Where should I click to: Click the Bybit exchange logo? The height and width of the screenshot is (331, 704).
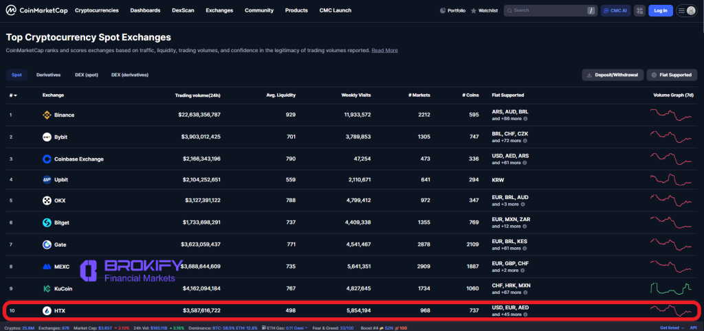point(47,137)
